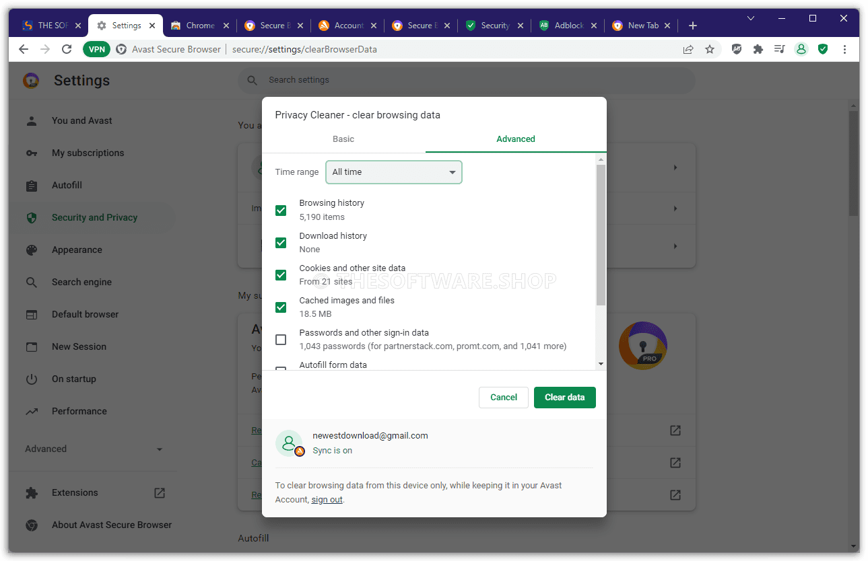Click the bottom external-link icon in background panel
Viewport: 868px width, 561px height.
click(x=675, y=495)
